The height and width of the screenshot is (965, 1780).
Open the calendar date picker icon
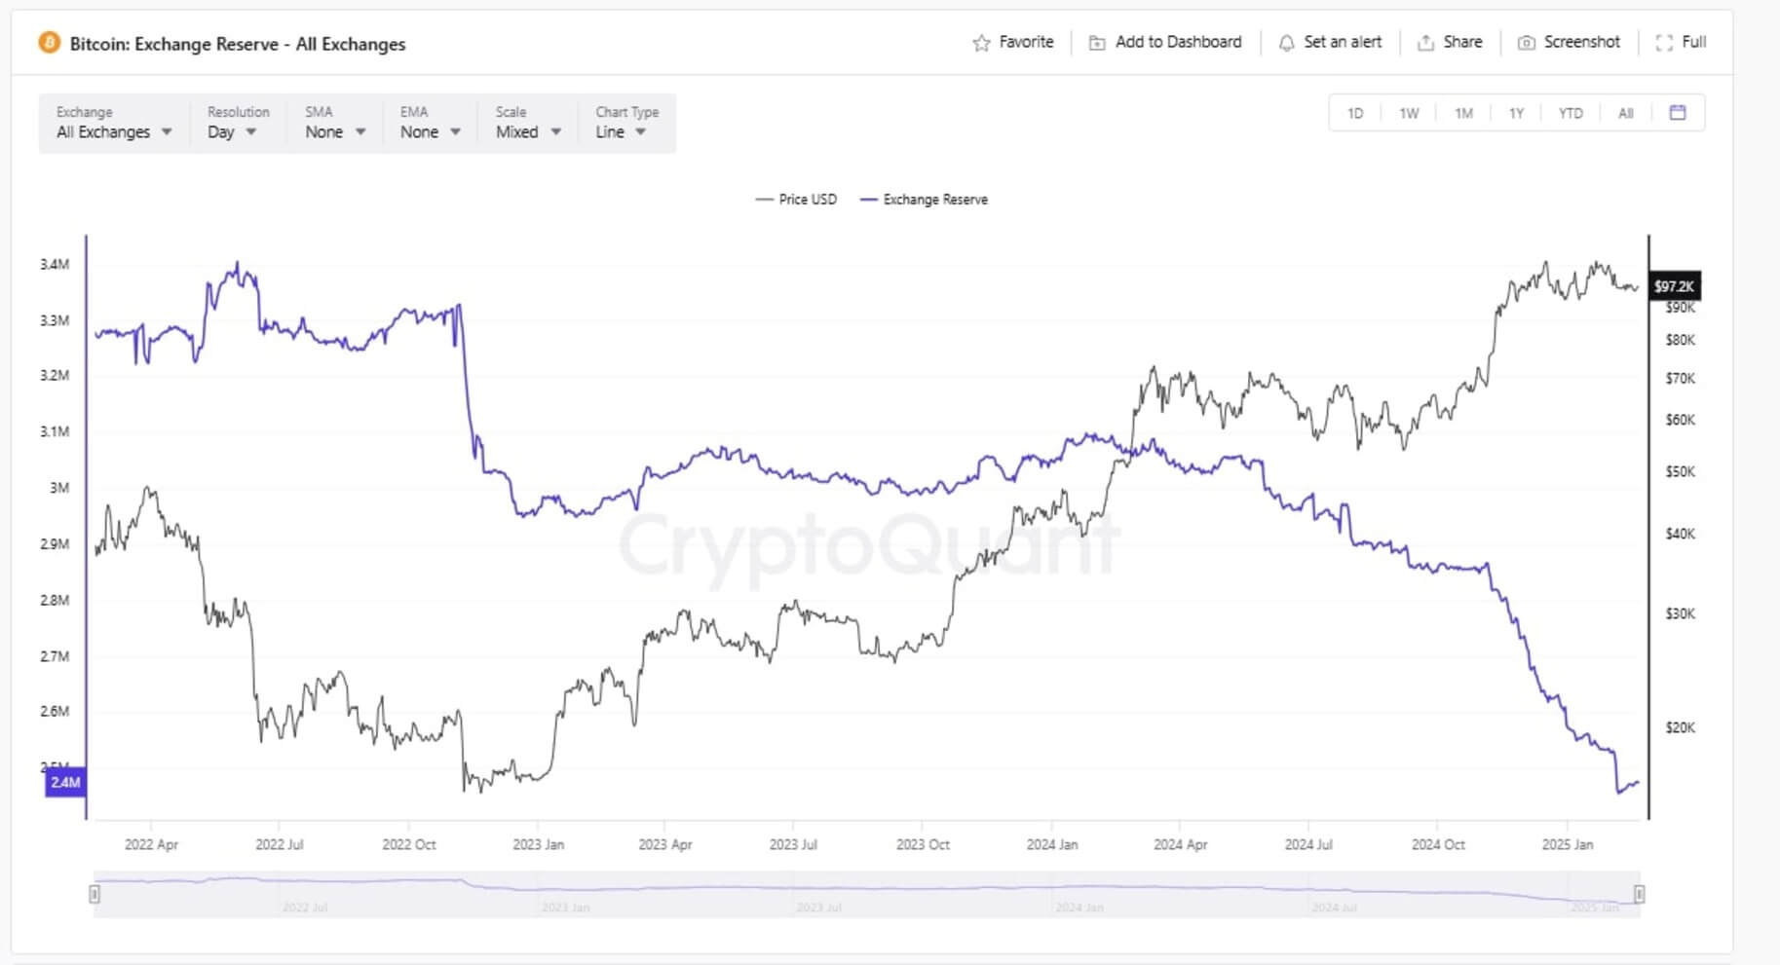[1678, 113]
